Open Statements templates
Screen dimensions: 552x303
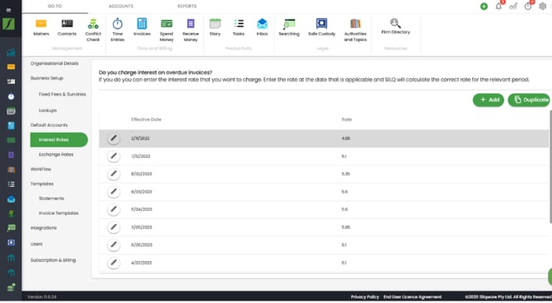click(x=52, y=198)
